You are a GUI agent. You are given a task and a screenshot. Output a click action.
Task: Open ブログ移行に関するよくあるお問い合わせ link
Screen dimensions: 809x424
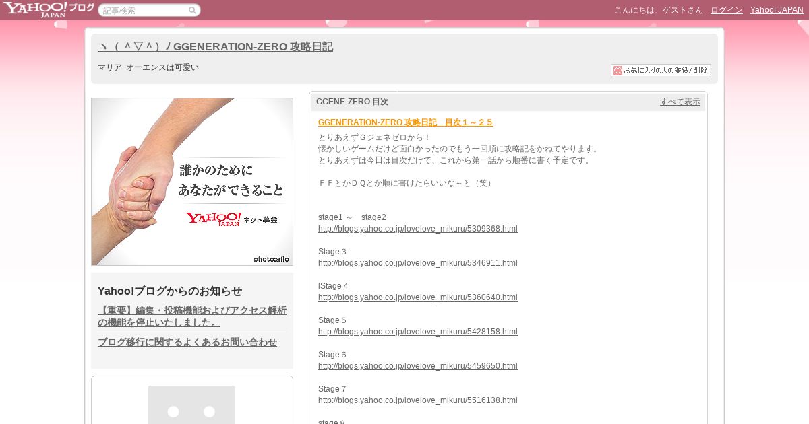(187, 342)
